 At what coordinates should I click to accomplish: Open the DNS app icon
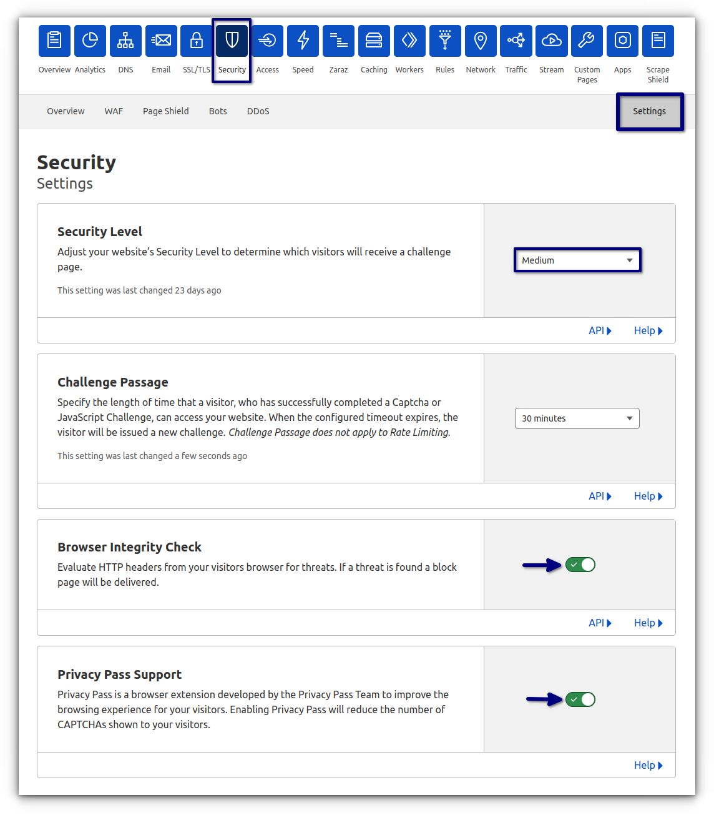(x=125, y=41)
